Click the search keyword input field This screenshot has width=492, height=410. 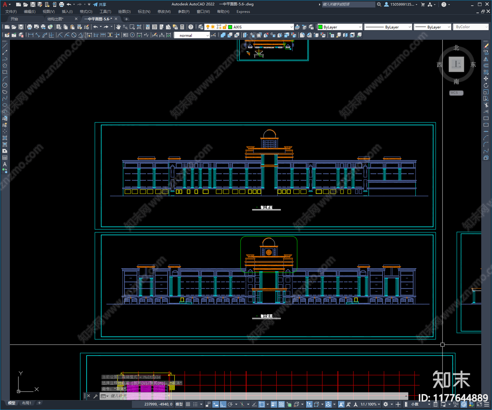[x=348, y=4]
